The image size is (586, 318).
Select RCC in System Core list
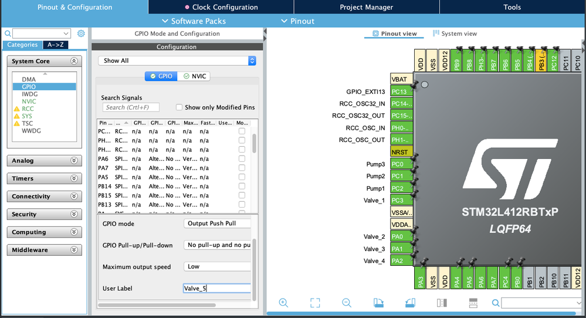pos(28,109)
